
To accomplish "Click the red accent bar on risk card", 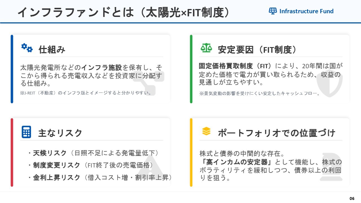I will pyautogui.click(x=12, y=152).
